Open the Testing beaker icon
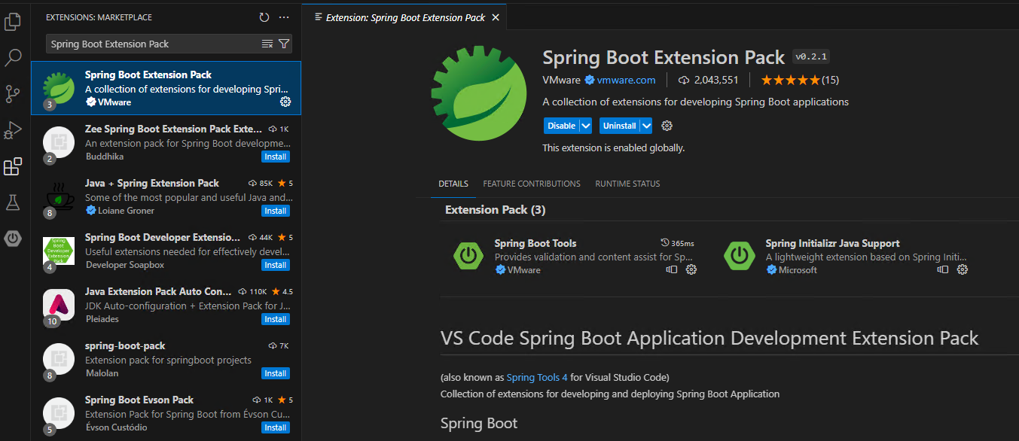Screen dimensions: 1019x441 (x=13, y=202)
